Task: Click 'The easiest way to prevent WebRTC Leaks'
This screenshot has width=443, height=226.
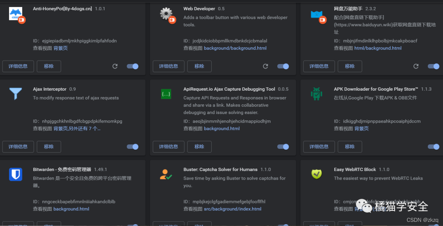Action: point(378,178)
